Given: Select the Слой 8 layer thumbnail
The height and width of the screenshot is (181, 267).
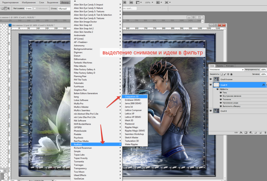Looking at the screenshot, I should [x=216, y=111].
